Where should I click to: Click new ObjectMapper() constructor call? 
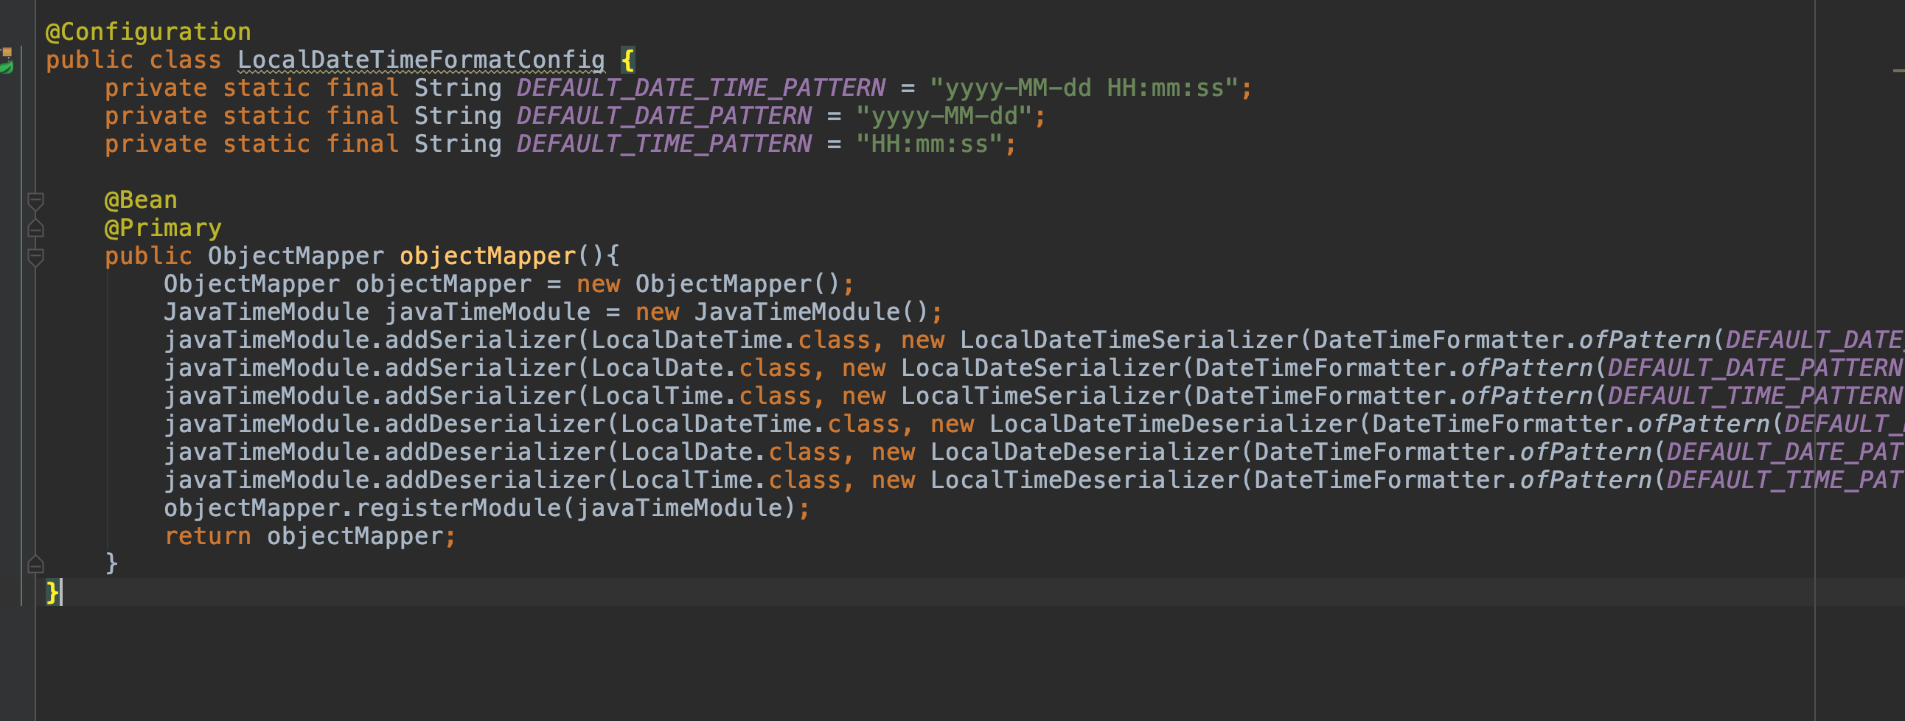[708, 284]
